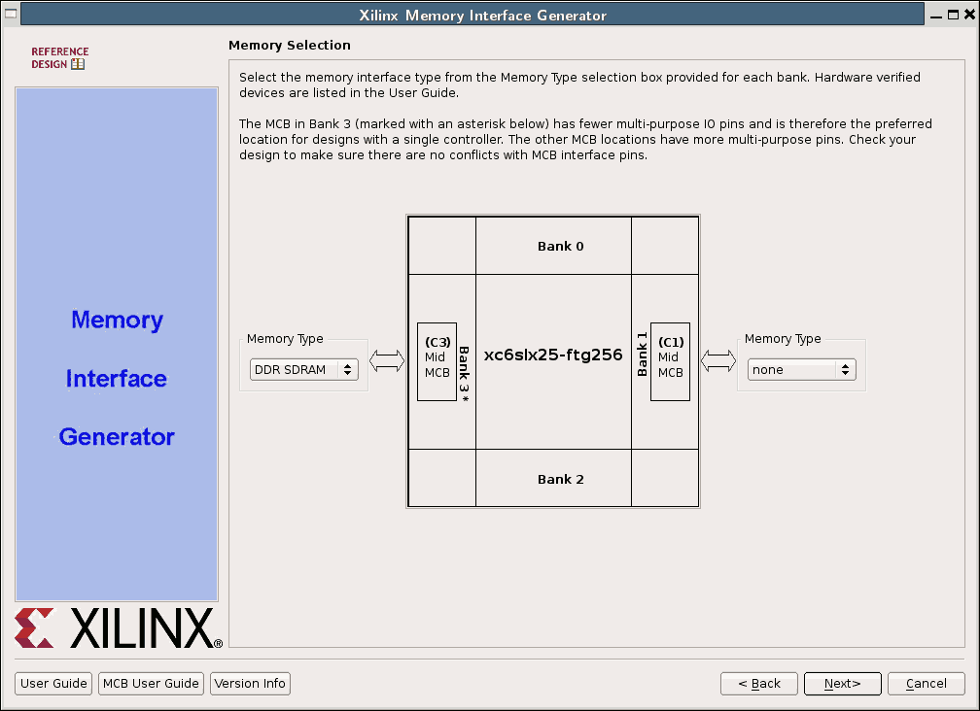The image size is (980, 711).
Task: Click the Xilinx logo
Action: [x=117, y=628]
